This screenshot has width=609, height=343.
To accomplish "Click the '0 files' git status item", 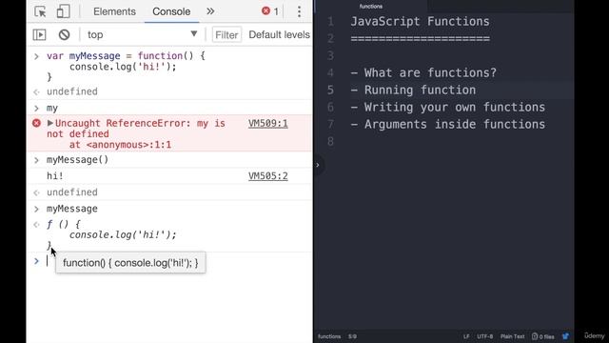I will 543,336.
